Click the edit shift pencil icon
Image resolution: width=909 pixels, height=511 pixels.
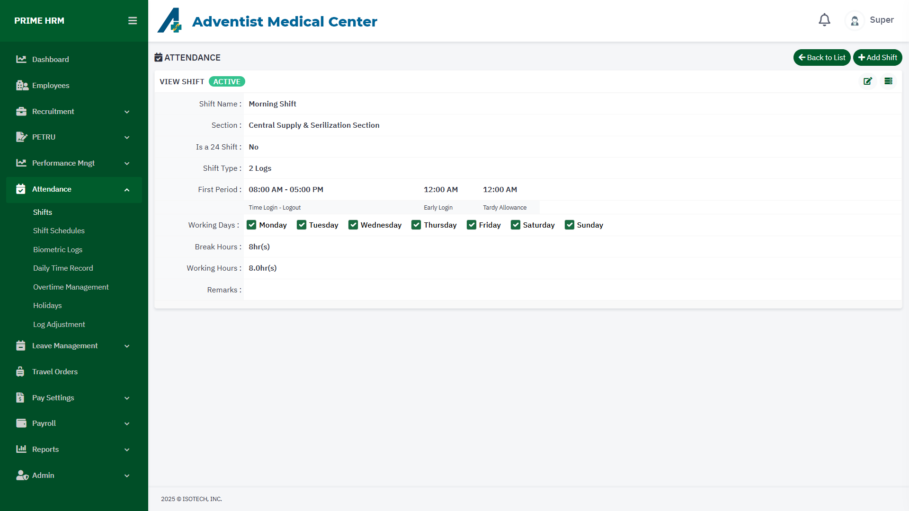867,81
